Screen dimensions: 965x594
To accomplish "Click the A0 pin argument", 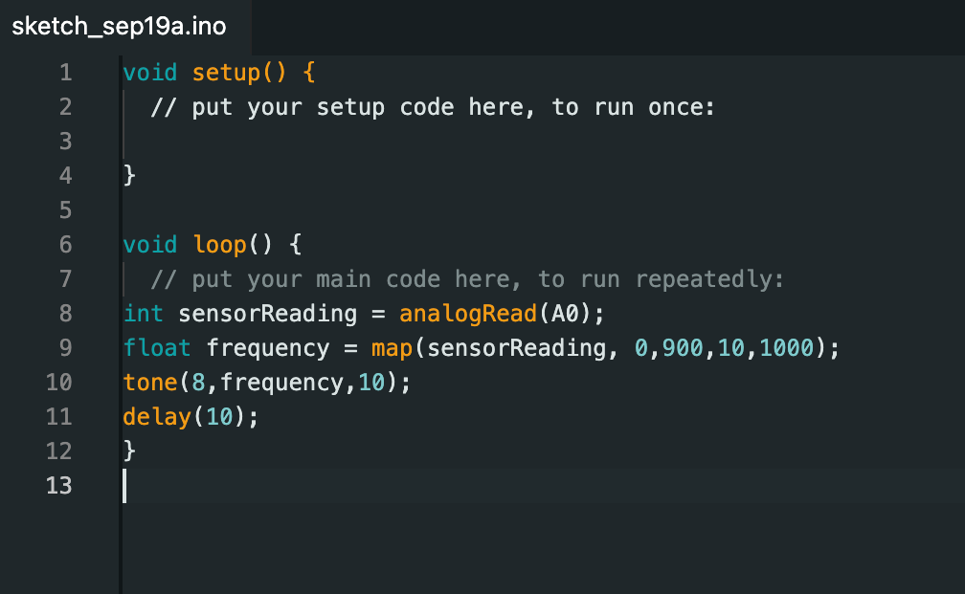I will click(565, 314).
